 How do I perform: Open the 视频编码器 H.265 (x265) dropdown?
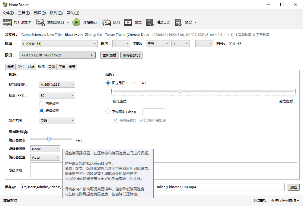57,84
